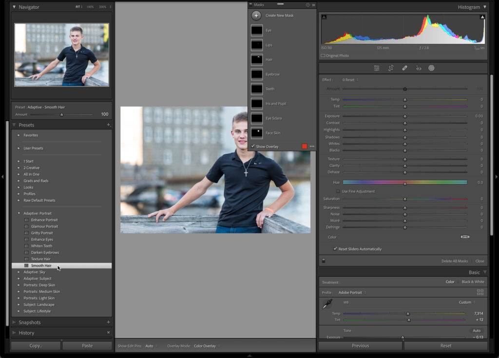Click the Create New Mask plus button
499x358 pixels.
coord(256,16)
